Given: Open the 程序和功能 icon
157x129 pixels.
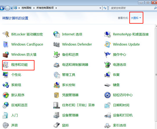Looking at the screenshot, I should coord(6,65).
